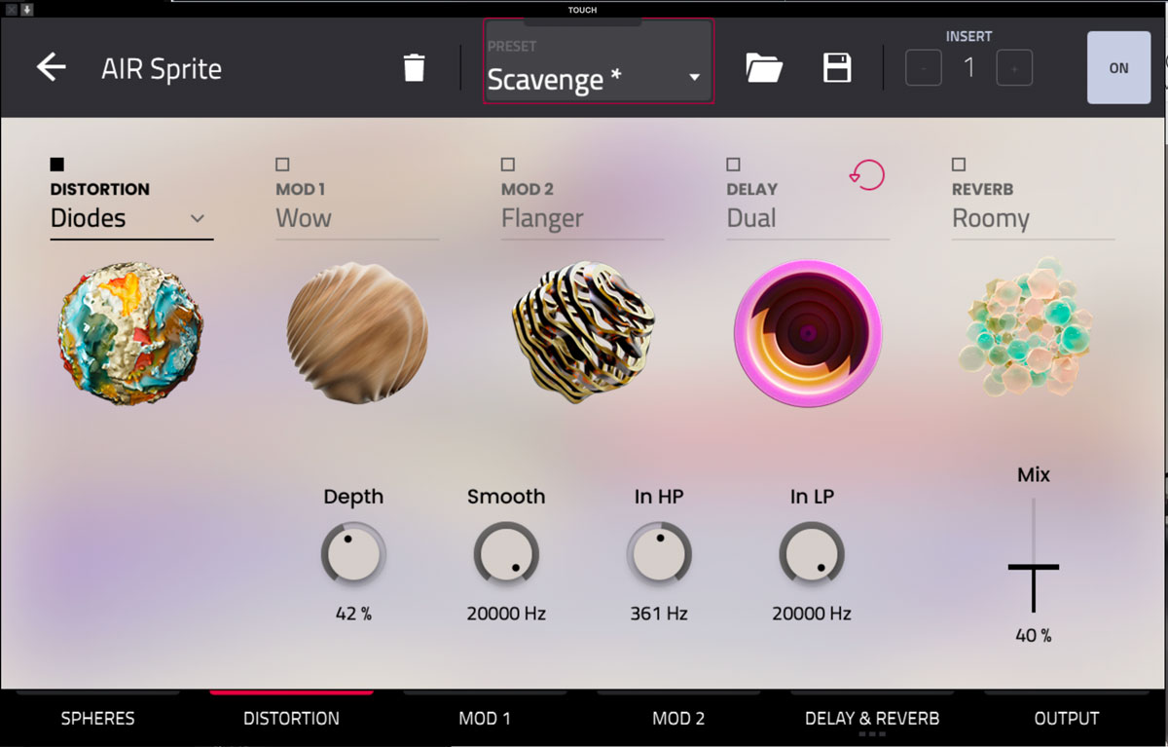Open the Wow MOD 1 type selector
Viewport: 1168px width, 747px height.
click(x=356, y=219)
